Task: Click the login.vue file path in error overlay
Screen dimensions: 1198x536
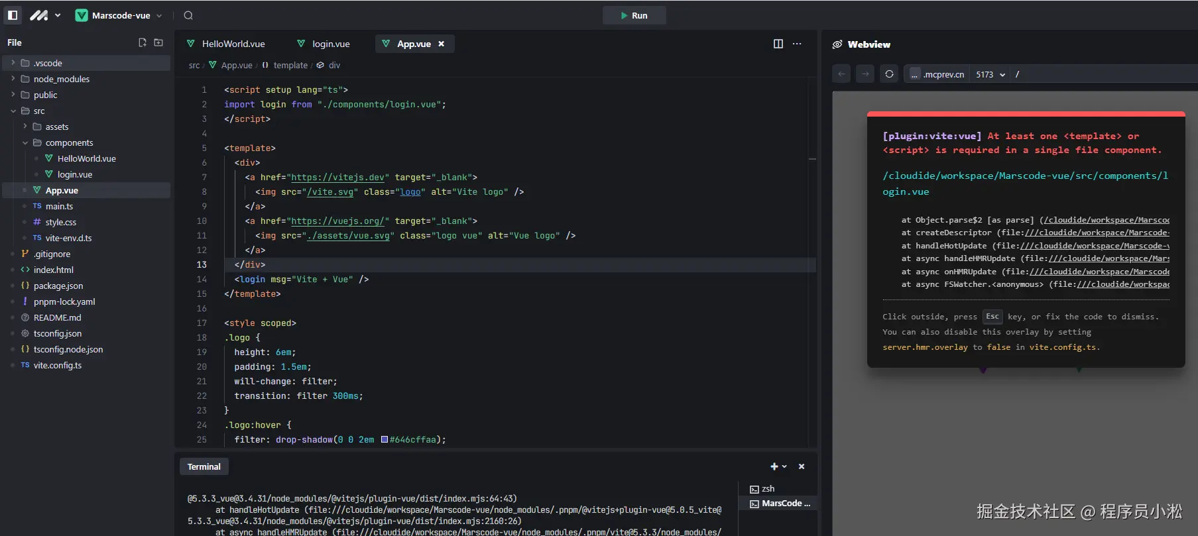Action: [x=1025, y=184]
